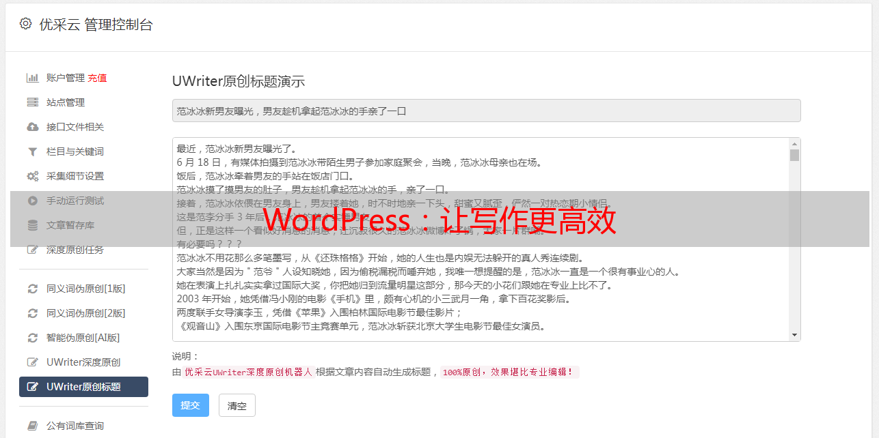This screenshot has height=438, width=879.
Task: Click the 优采云 管理控制台 header title
Action: click(x=96, y=25)
